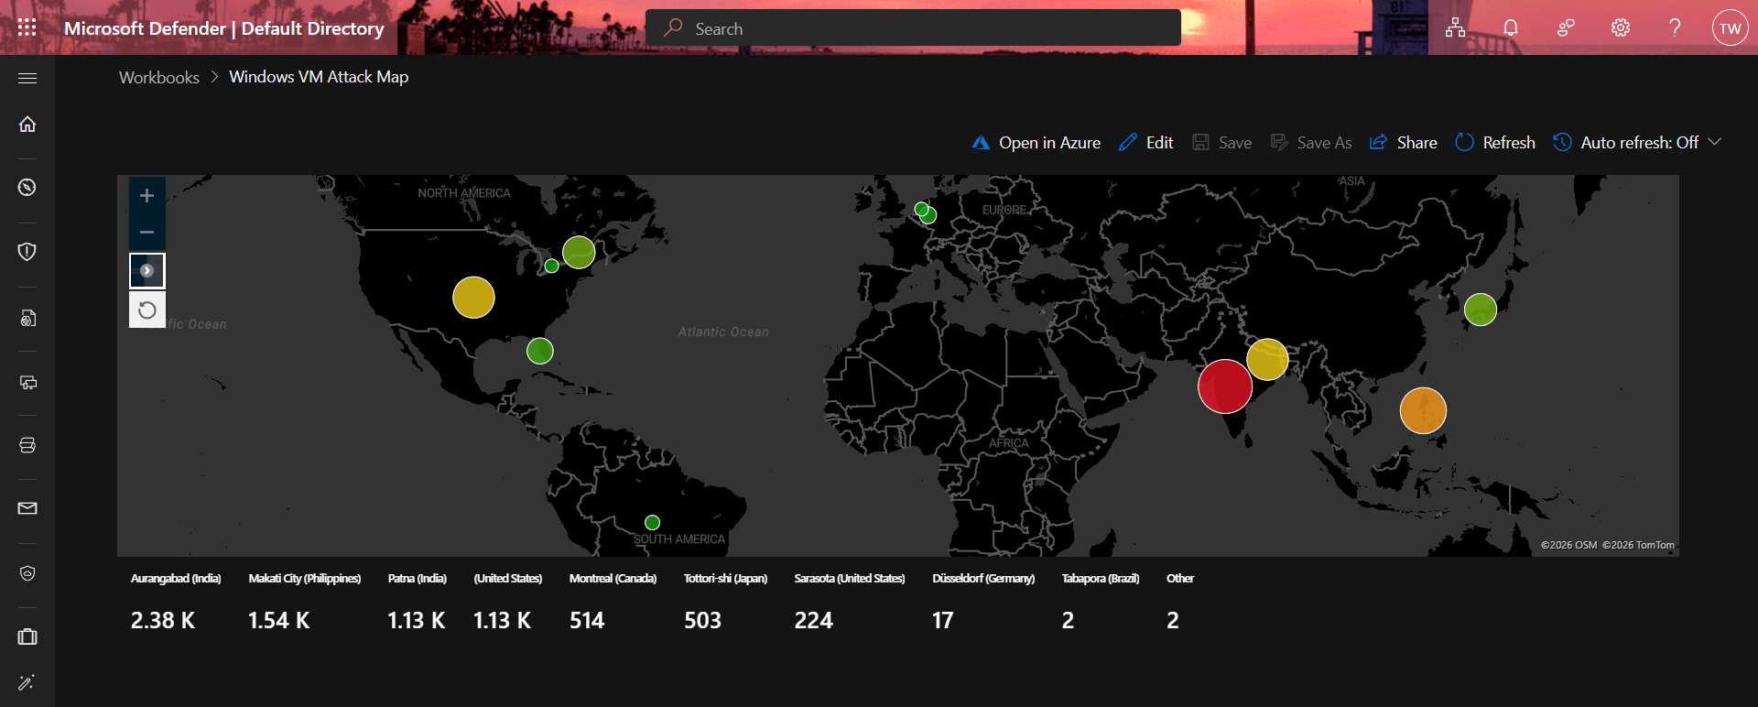The width and height of the screenshot is (1758, 707).
Task: Open the help question mark
Action: click(x=1675, y=28)
